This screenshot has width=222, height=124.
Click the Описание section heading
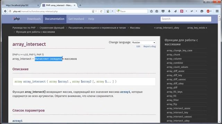[20, 69]
